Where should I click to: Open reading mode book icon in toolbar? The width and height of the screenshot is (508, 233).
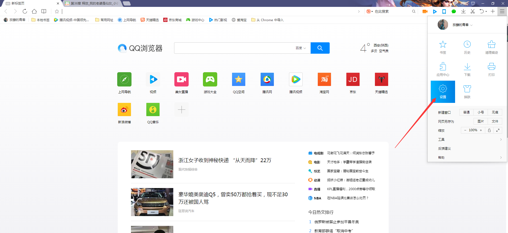click(44, 11)
